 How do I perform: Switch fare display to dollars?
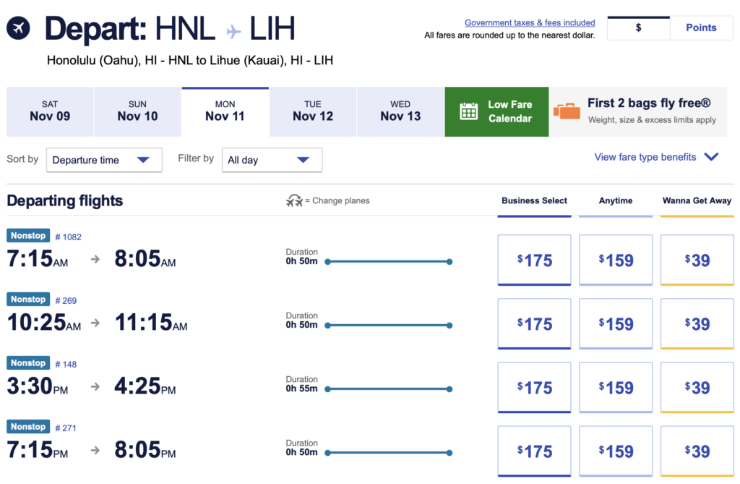[x=639, y=28]
